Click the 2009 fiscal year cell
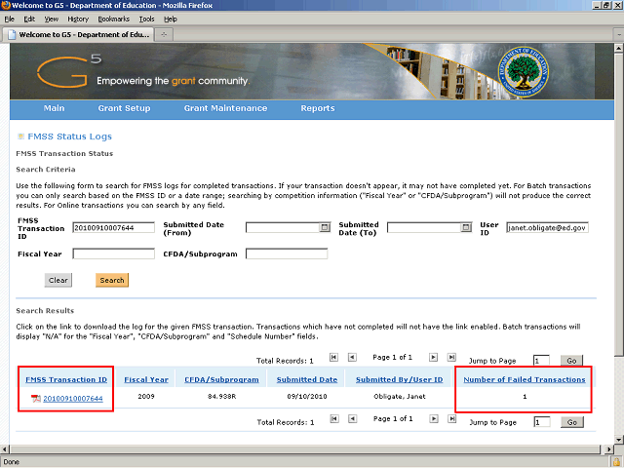Image resolution: width=624 pixels, height=468 pixels. click(x=146, y=397)
